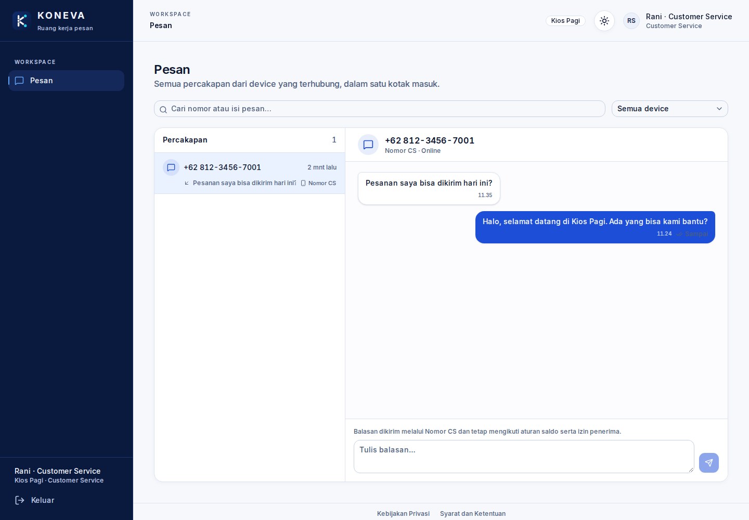Click the 11.35 message time
Image resolution: width=749 pixels, height=520 pixels.
[485, 196]
